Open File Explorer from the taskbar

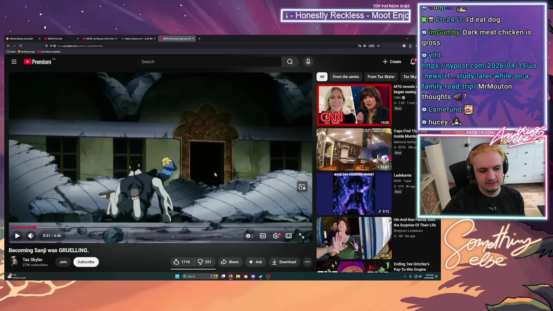(238, 276)
